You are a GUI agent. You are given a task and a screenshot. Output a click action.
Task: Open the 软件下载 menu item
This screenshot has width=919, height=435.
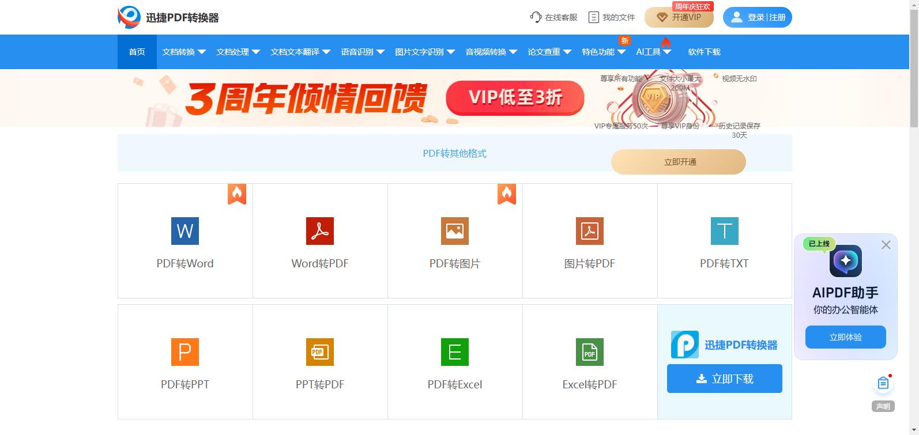click(704, 52)
